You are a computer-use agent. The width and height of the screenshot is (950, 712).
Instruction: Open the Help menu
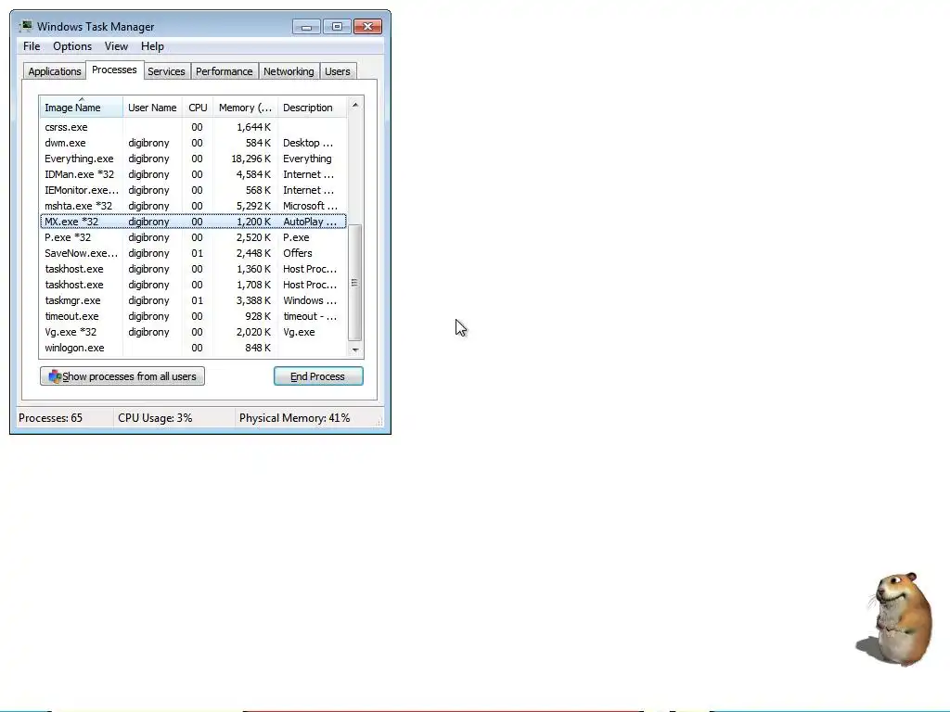pos(152,46)
